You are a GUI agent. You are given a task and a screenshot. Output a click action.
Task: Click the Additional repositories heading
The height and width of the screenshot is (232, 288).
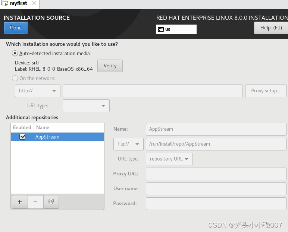(32, 117)
